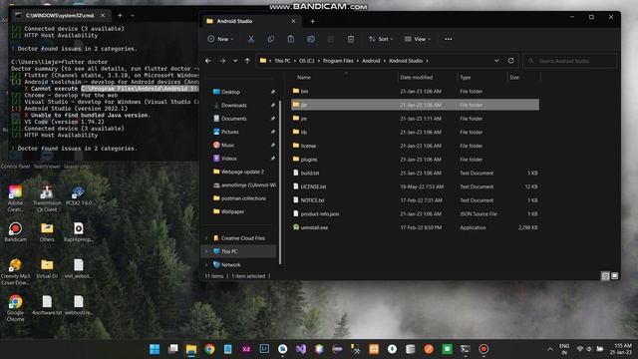Open recent locations chevron
This screenshot has height=359, width=638.
235,61
